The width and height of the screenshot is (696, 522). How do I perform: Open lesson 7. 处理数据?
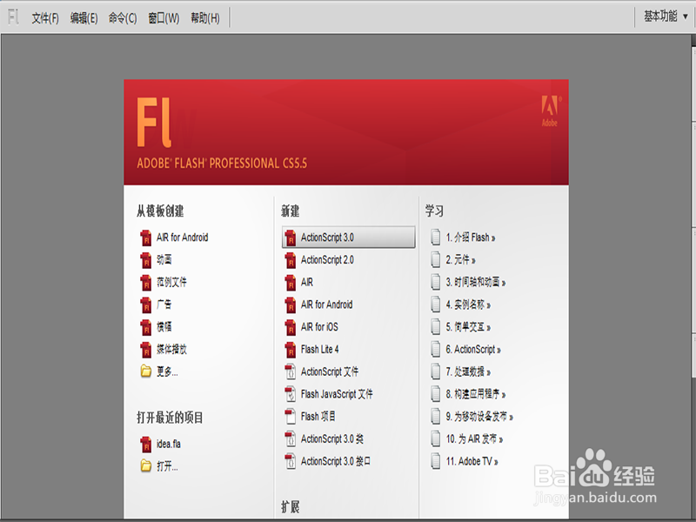click(468, 371)
